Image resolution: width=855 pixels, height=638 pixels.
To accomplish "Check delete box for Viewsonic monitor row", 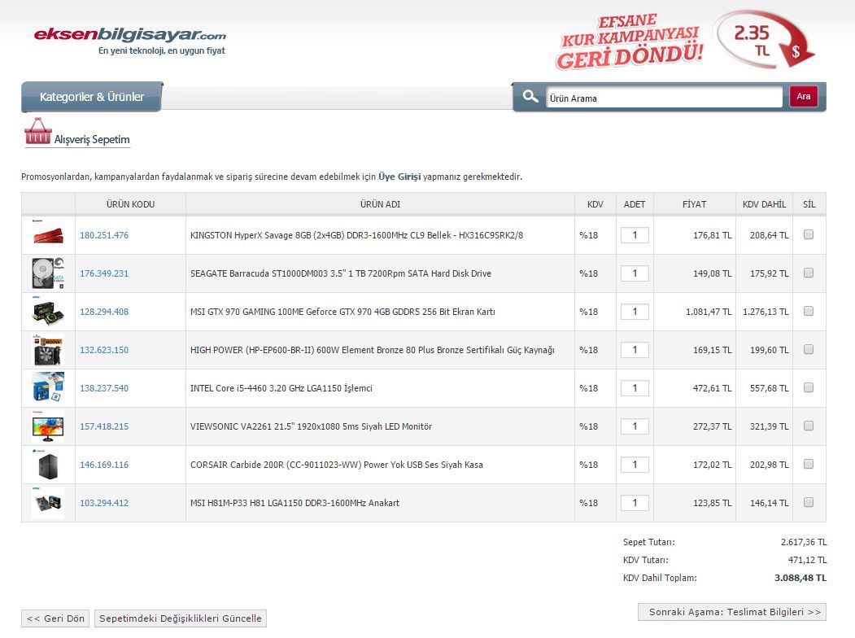I will (809, 426).
